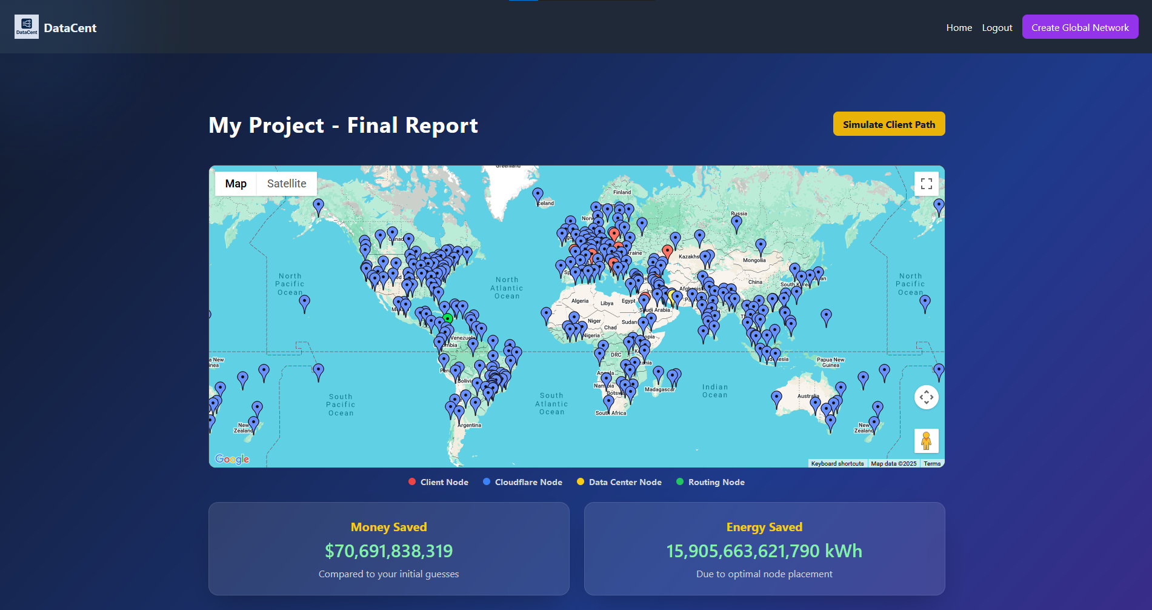Click the 'Routing Node' legend label

click(716, 482)
